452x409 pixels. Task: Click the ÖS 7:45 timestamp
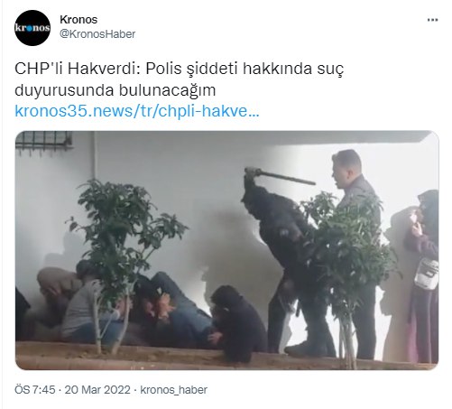[x=35, y=390]
